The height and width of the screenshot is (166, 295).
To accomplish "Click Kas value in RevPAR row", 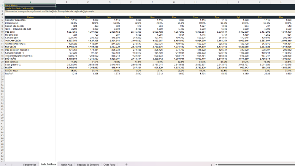I will tap(281, 74).
